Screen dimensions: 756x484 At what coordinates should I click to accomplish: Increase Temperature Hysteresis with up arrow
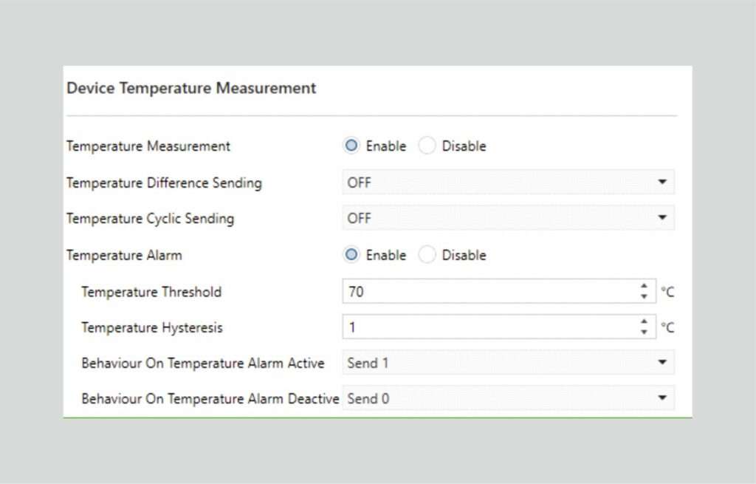coord(644,321)
